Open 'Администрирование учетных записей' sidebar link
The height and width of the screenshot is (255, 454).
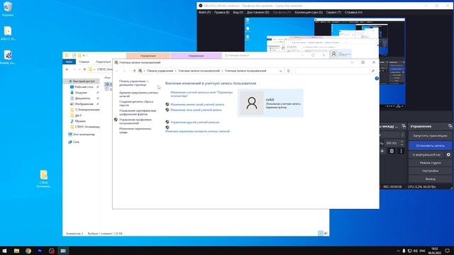coord(139,94)
